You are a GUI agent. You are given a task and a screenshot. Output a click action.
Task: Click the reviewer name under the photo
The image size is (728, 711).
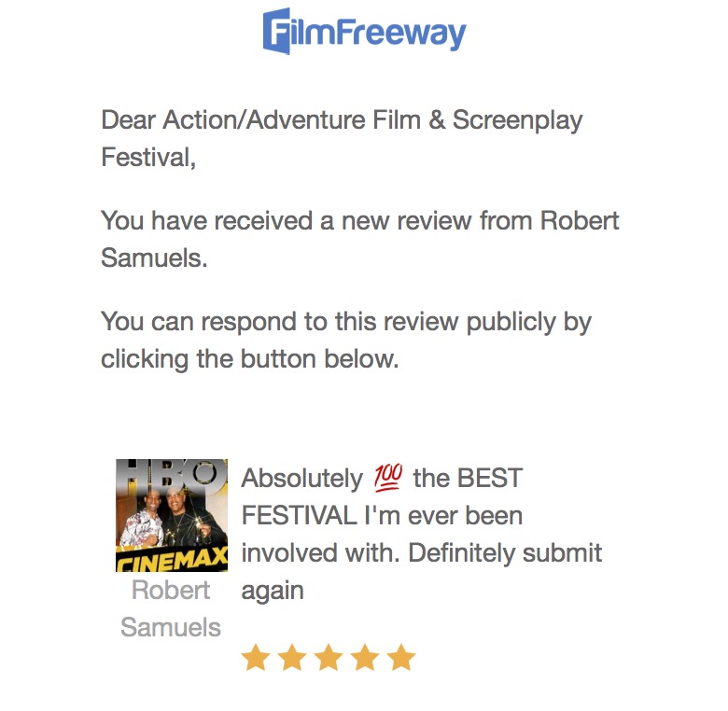171,608
